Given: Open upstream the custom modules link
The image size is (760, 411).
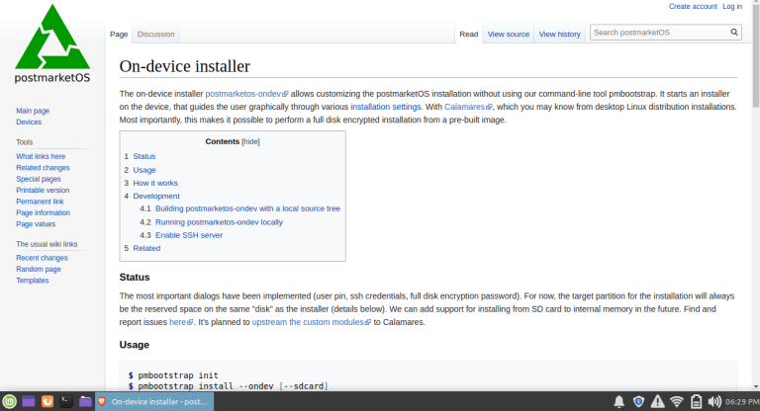Looking at the screenshot, I should 311,322.
